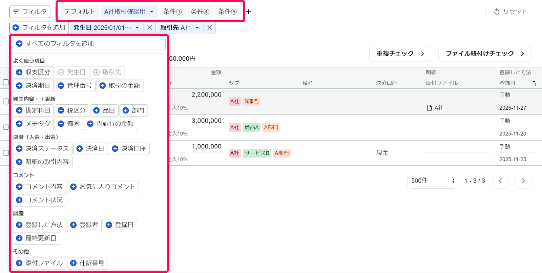The image size is (542, 273).
Task: Switch to the デフォルト tab
Action: tap(80, 12)
